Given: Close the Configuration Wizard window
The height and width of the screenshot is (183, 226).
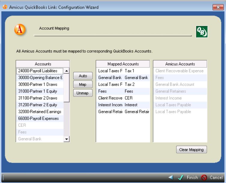Looking at the screenshot, I should (218, 7).
